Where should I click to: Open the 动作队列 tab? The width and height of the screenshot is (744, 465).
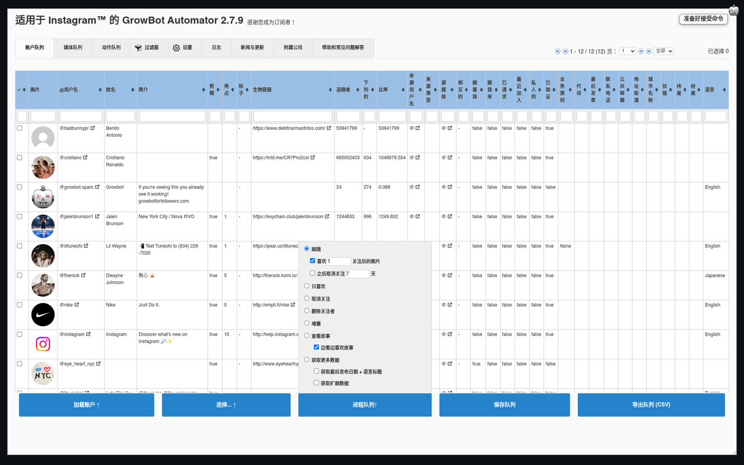click(x=111, y=48)
